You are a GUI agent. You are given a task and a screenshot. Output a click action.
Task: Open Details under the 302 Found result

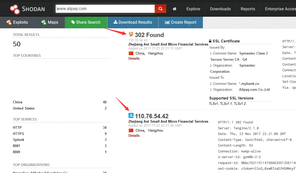click(x=134, y=58)
